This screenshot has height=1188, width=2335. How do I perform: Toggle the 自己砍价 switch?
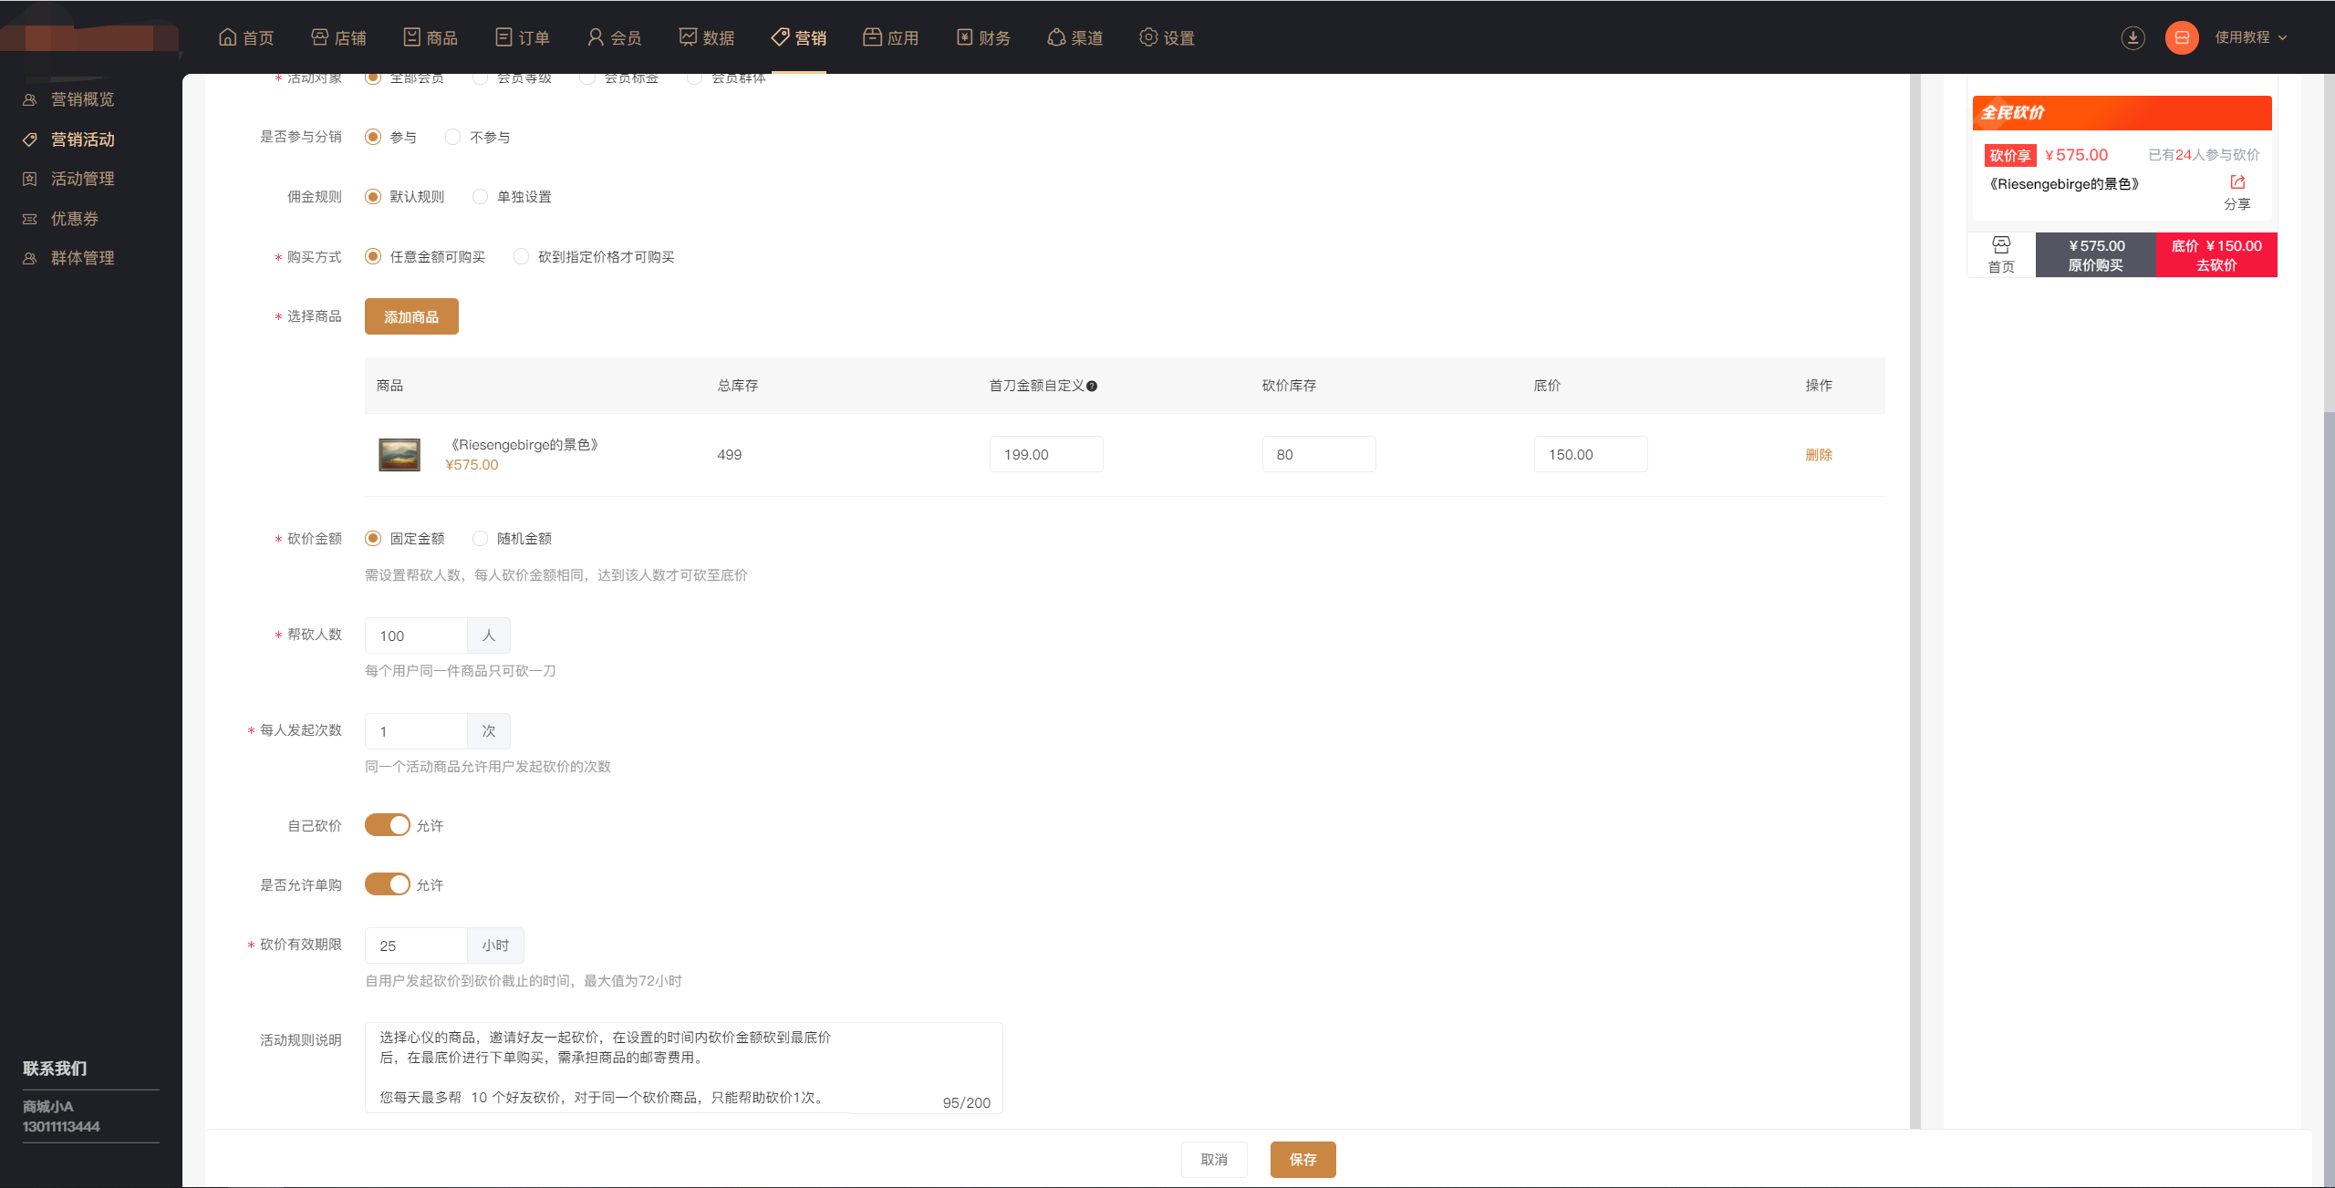[x=388, y=825]
